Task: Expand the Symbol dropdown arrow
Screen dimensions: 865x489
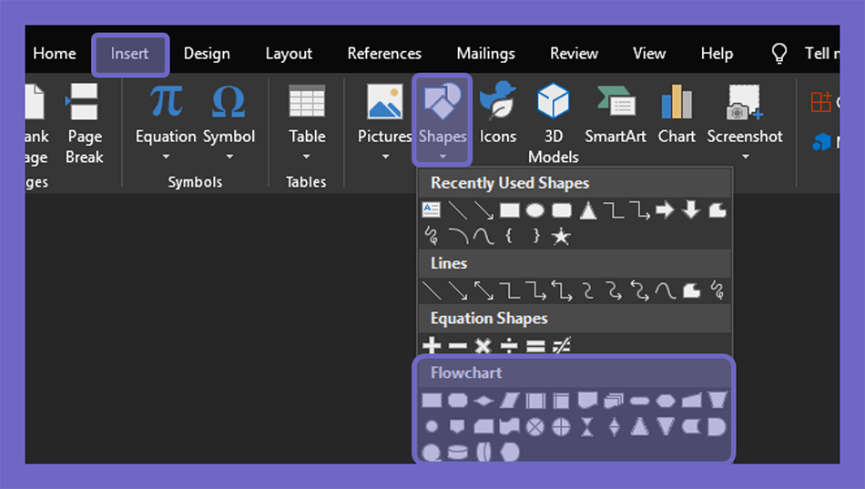Action: 229,157
